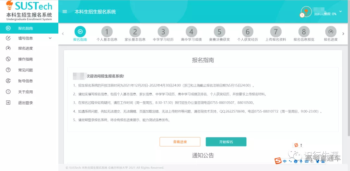Toggle the Sogou 中 language mode
This screenshot has height=171, width=350.
(285, 161)
